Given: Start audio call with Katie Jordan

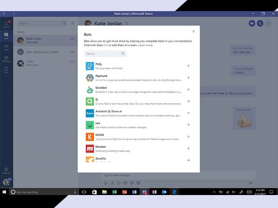Looking at the screenshot, I should [260, 24].
